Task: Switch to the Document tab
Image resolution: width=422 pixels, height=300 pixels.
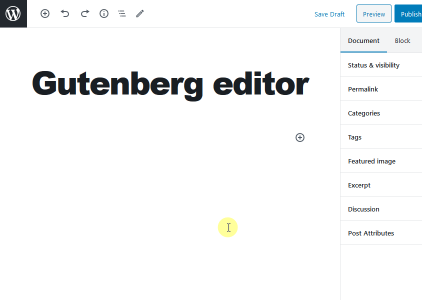Action: point(363,40)
